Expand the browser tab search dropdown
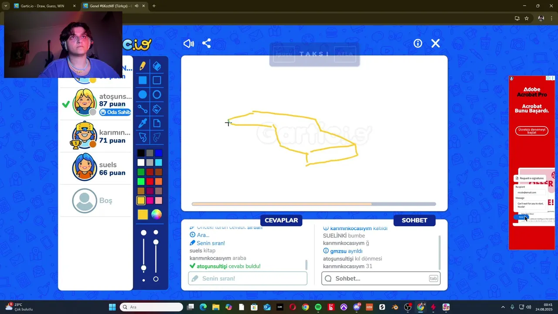This screenshot has width=558, height=314. point(5,6)
